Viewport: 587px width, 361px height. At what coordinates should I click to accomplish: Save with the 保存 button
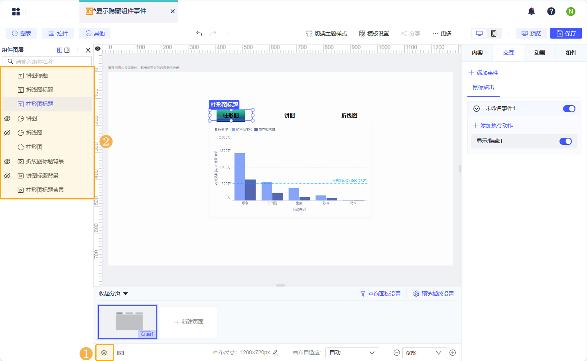point(566,33)
